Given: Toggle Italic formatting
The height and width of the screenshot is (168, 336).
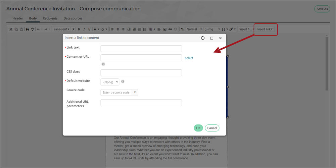Looking at the screenshot, I should (84, 29).
